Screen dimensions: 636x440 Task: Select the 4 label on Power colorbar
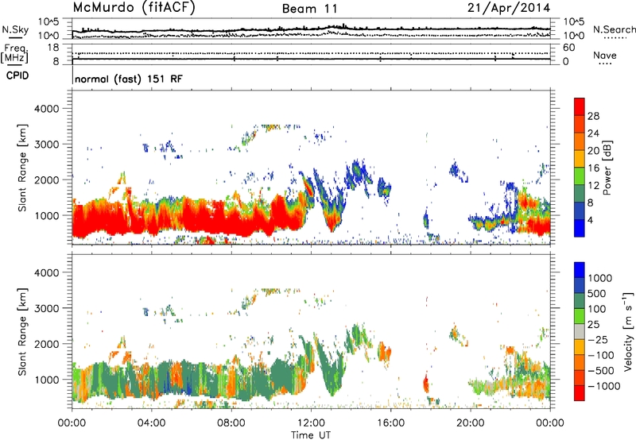[x=590, y=220]
